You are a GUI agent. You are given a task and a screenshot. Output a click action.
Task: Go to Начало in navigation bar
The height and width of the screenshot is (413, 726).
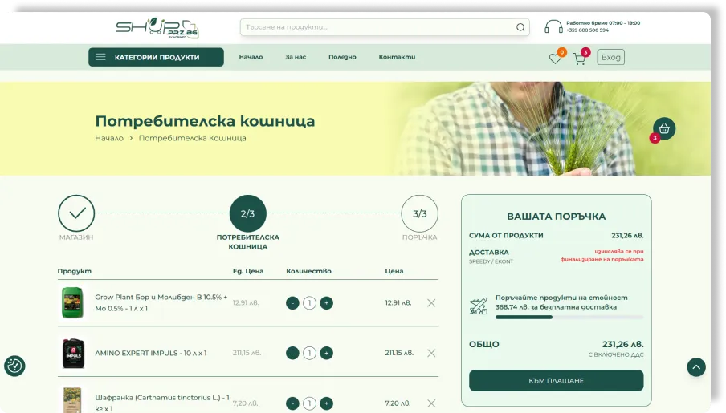click(x=251, y=57)
